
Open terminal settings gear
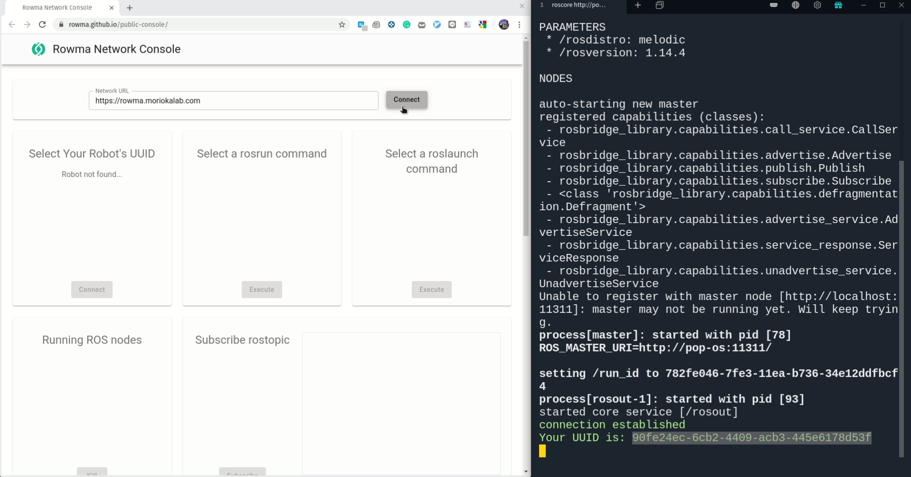(817, 5)
